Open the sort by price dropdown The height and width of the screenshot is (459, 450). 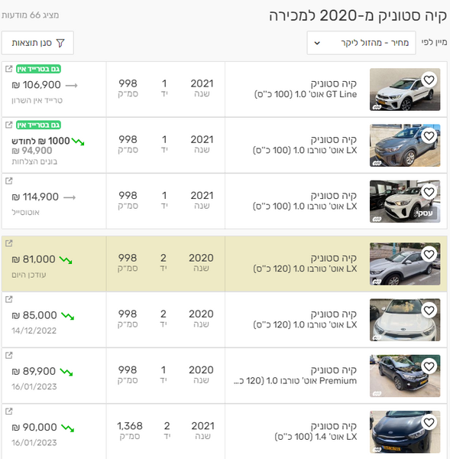coord(361,43)
